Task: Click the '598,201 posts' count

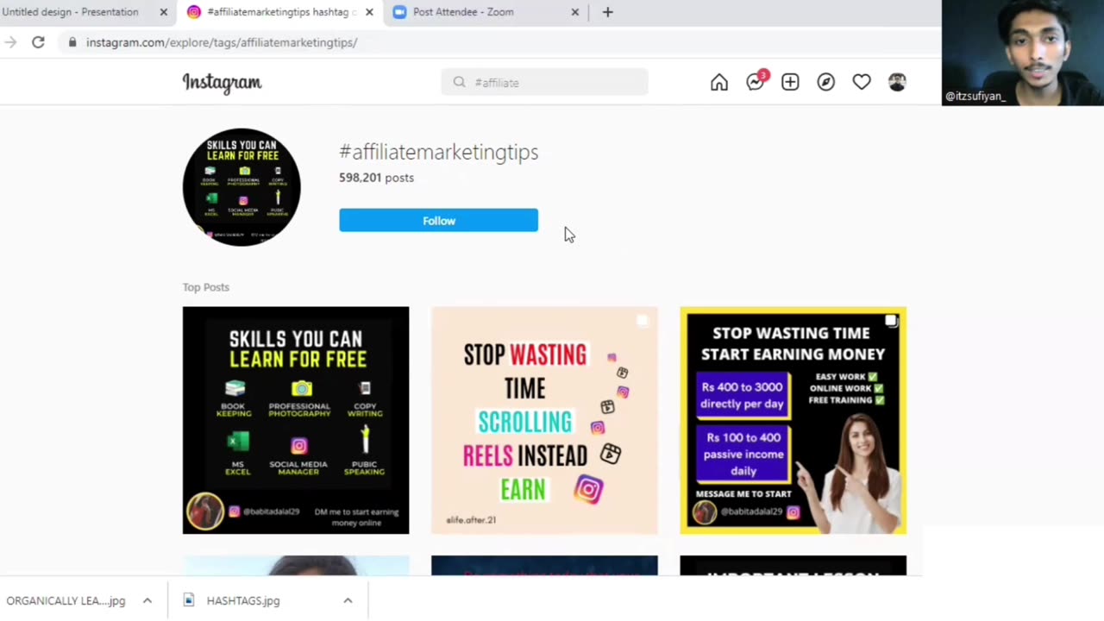Action: pos(376,178)
